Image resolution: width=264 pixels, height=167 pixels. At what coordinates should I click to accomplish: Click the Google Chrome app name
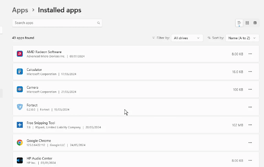point(39,141)
